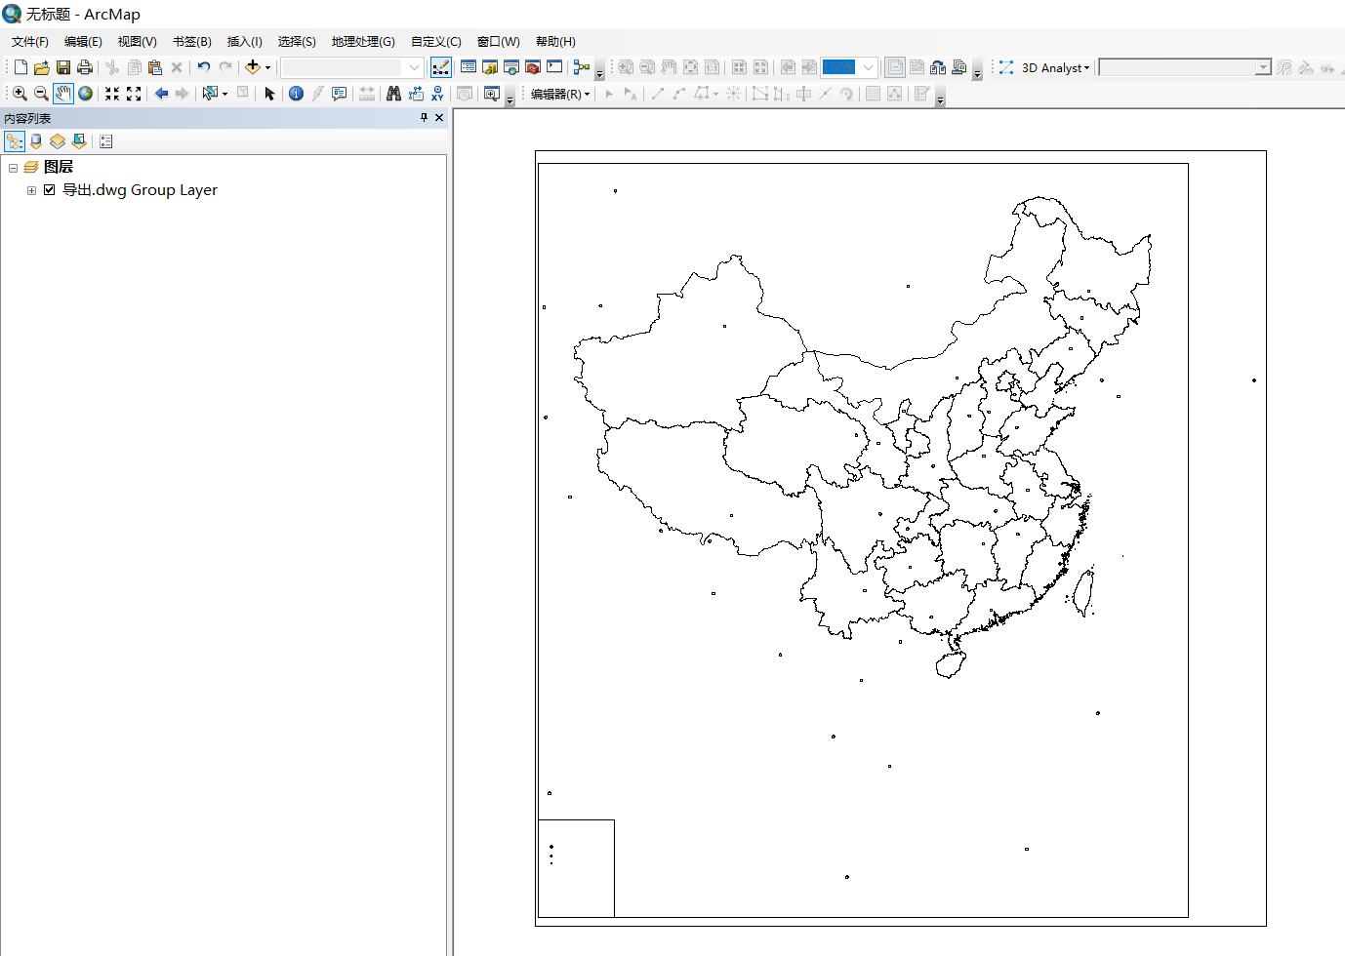Pick the Select Elements arrow tool

point(269,94)
